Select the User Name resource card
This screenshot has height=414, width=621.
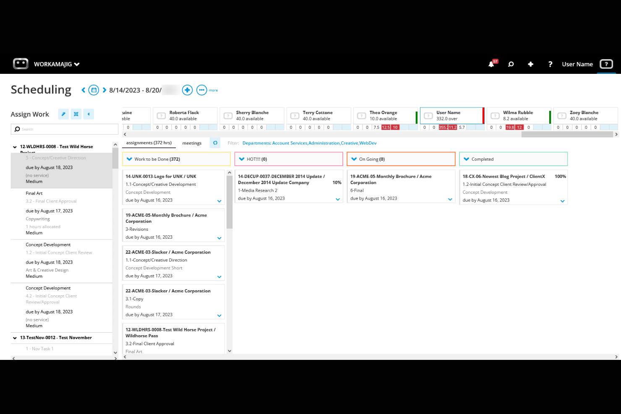[452, 116]
